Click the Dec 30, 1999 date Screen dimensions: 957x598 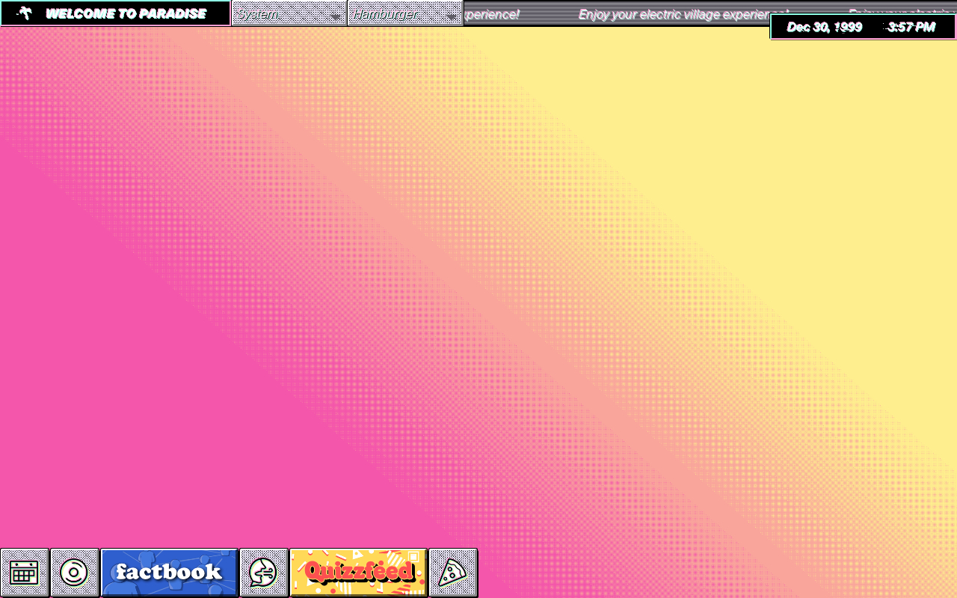pyautogui.click(x=824, y=27)
